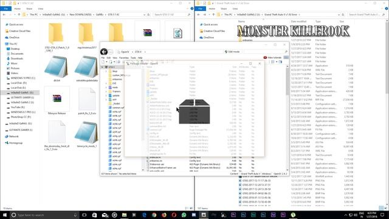Click OpenIV's black back arrow button
The height and width of the screenshot is (219, 389).
click(x=104, y=52)
